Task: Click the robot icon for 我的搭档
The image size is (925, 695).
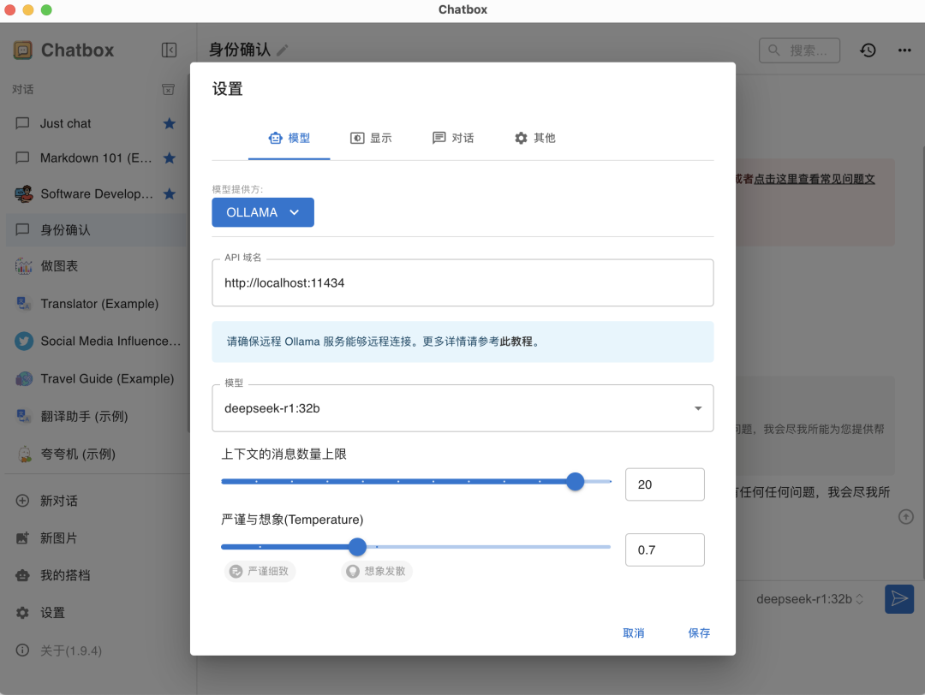Action: click(x=22, y=575)
